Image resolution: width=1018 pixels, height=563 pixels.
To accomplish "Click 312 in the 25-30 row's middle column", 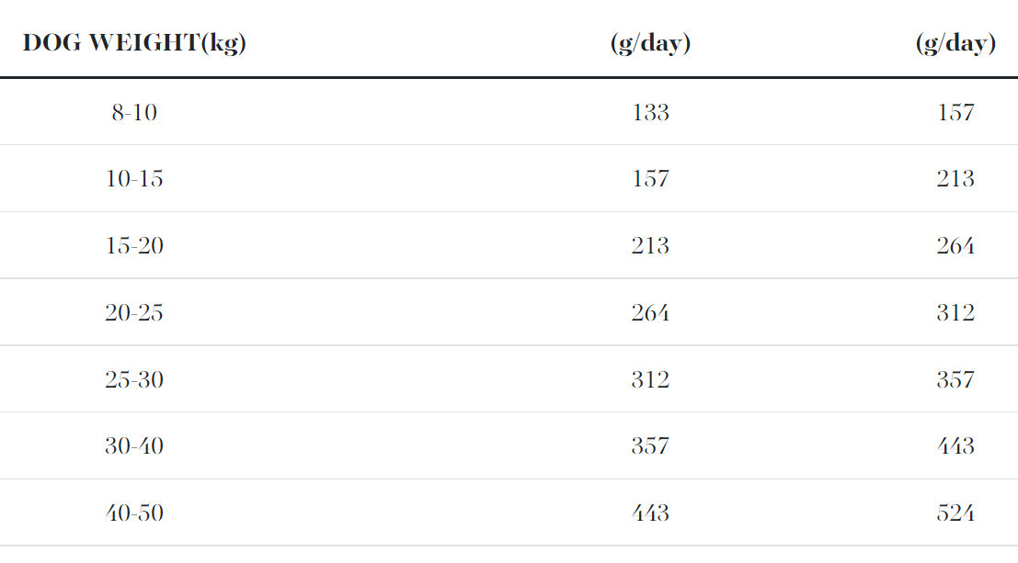I will [x=650, y=379].
